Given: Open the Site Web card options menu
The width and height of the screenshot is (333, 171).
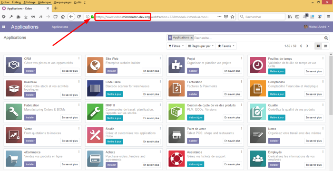Looking at the screenshot, I should click(x=160, y=58).
